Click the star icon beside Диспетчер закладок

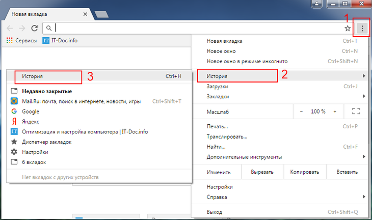[14, 142]
